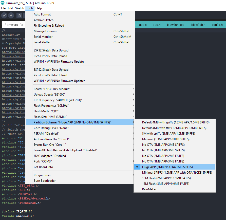Open Flash Frequency "80MHz" submenu
This screenshot has height=220, width=226.
pyautogui.click(x=80, y=105)
